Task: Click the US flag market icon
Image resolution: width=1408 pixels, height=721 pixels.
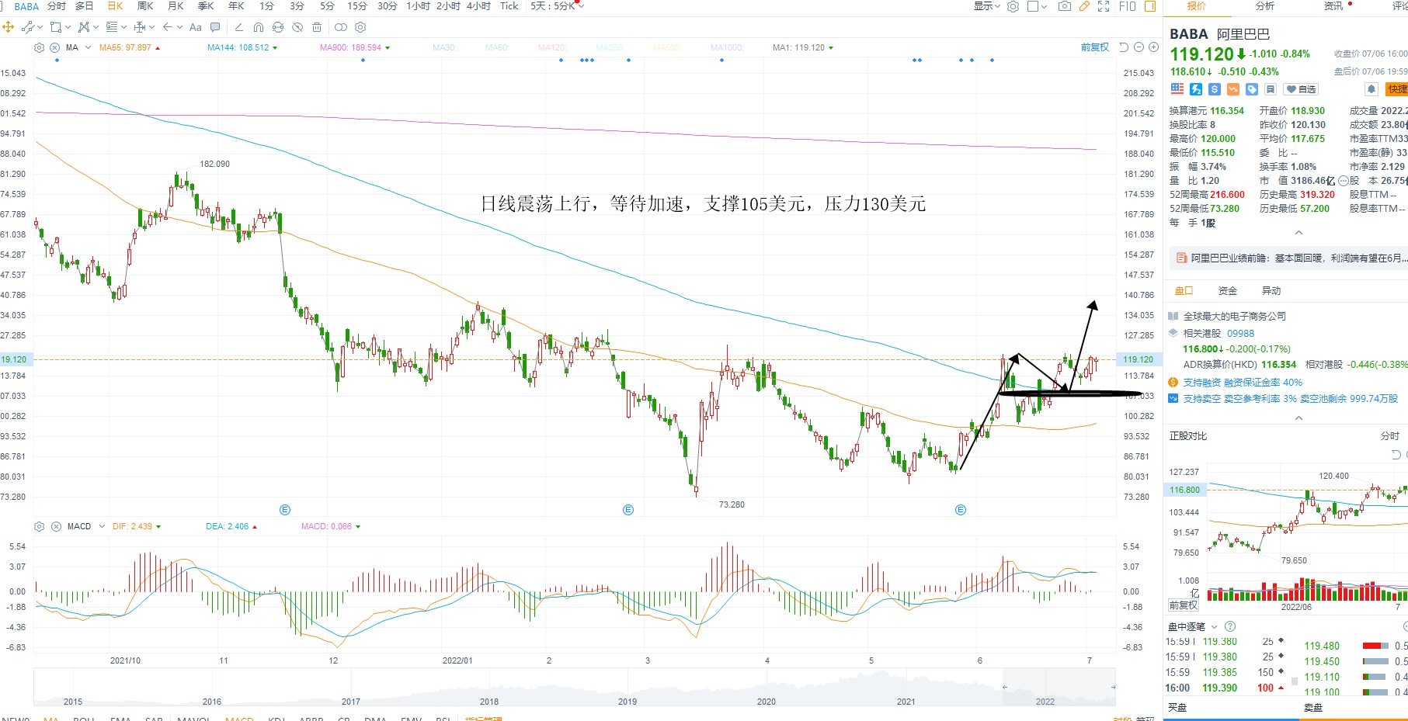Action: click(x=1177, y=89)
